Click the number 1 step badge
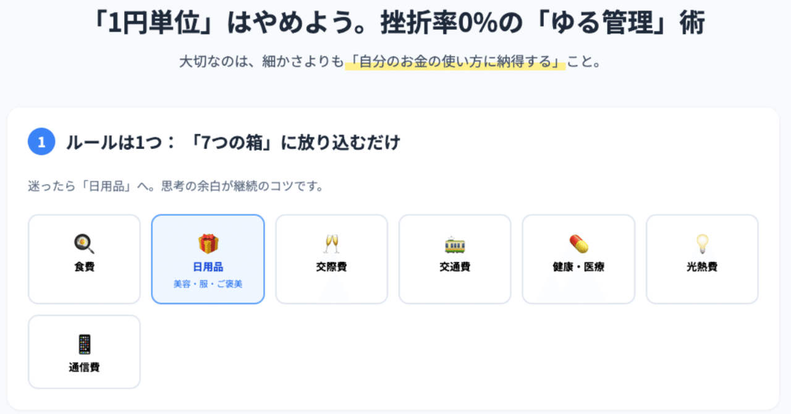 coord(41,142)
